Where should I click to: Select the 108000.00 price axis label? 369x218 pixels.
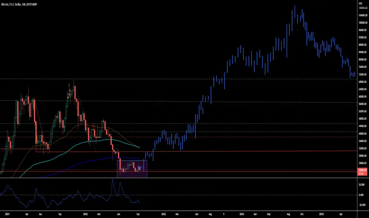coord(363,8)
